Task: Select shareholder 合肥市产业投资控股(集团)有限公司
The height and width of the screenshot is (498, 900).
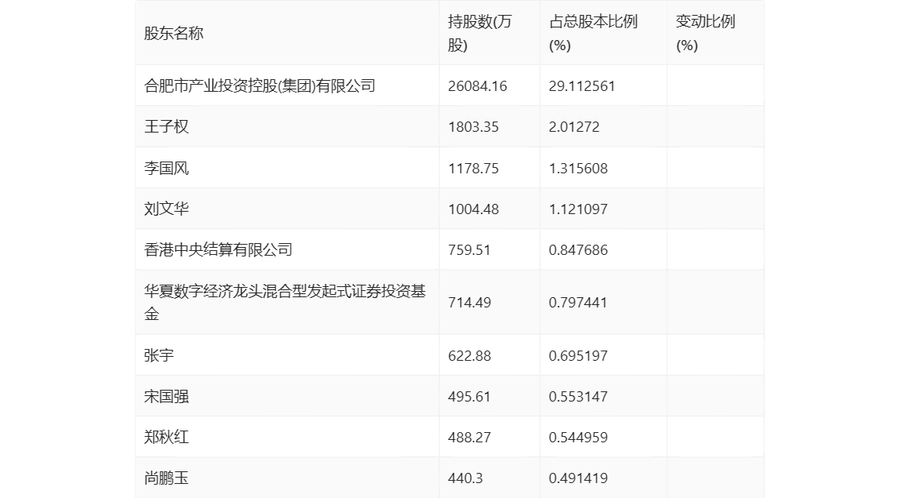Action: pyautogui.click(x=259, y=85)
